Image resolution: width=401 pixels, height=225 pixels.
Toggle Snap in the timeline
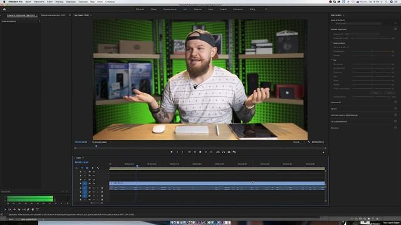point(82,168)
